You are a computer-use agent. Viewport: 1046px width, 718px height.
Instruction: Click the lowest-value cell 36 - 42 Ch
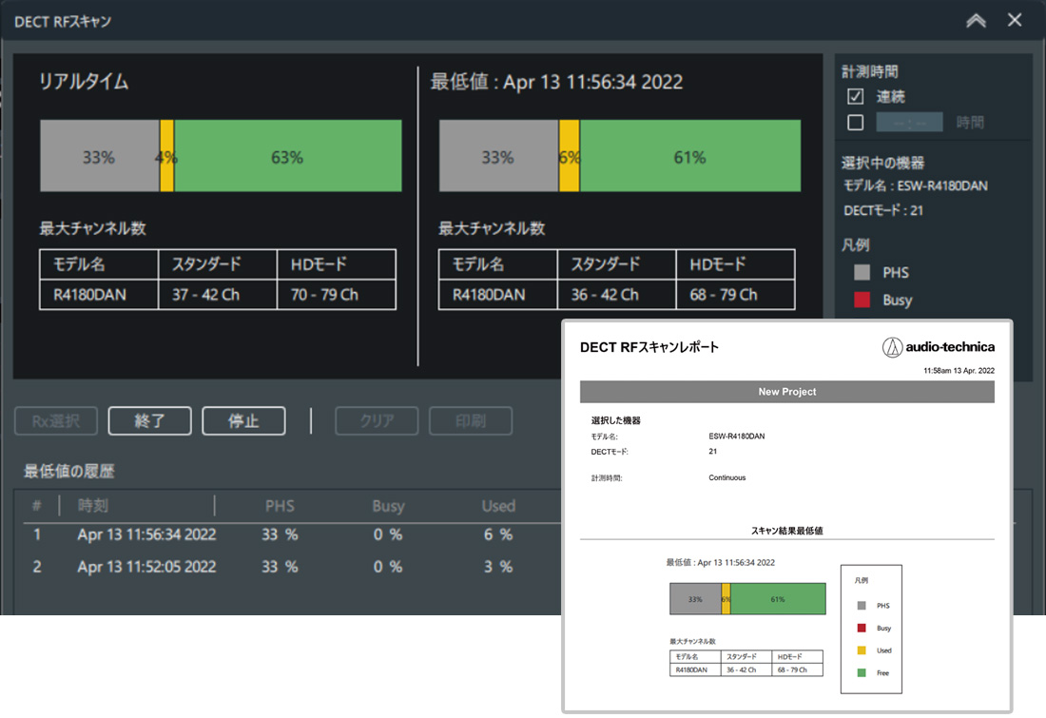click(616, 294)
